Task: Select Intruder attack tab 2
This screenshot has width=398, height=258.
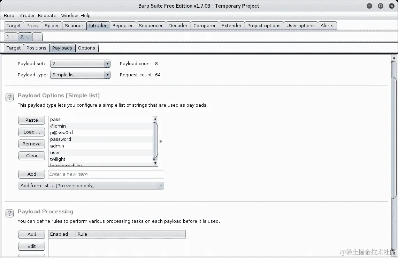Action: pos(22,37)
